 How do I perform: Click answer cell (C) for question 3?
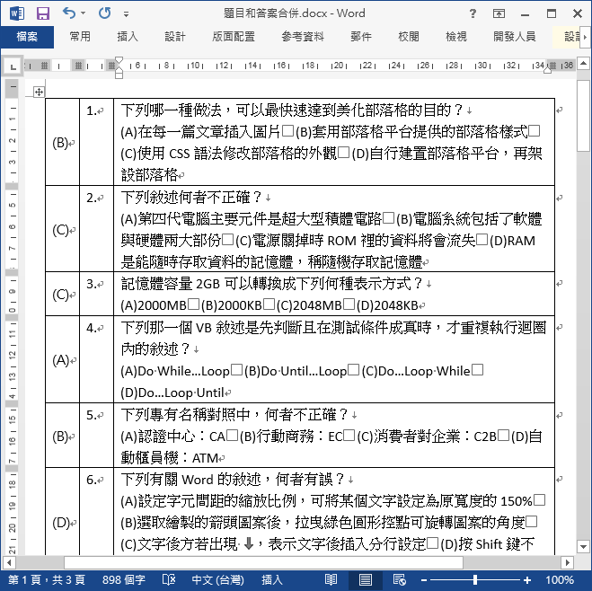[63, 294]
